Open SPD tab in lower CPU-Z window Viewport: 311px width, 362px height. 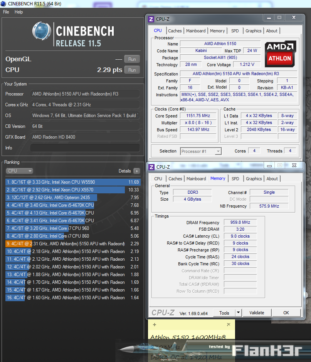pos(235,179)
